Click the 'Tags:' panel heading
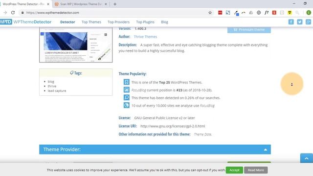313x176 pixels. tap(76, 73)
